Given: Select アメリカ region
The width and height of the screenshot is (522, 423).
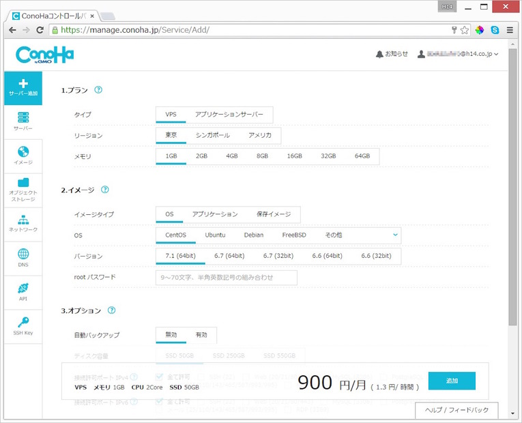Looking at the screenshot, I should click(x=260, y=135).
